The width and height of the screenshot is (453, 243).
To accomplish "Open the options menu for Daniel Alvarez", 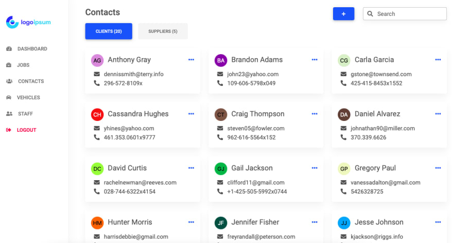I will click(438, 114).
